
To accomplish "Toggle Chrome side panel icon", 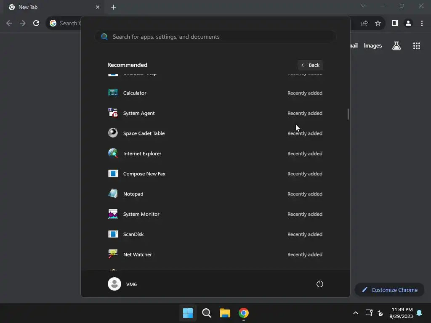I will pyautogui.click(x=395, y=23).
